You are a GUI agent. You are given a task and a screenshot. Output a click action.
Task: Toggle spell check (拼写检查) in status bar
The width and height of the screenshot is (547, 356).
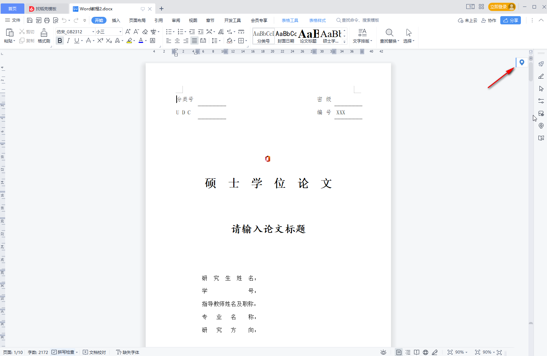pyautogui.click(x=63, y=352)
